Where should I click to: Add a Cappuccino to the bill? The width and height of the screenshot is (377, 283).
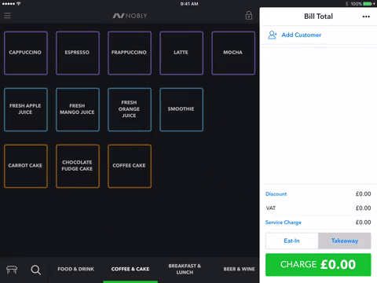(26, 53)
